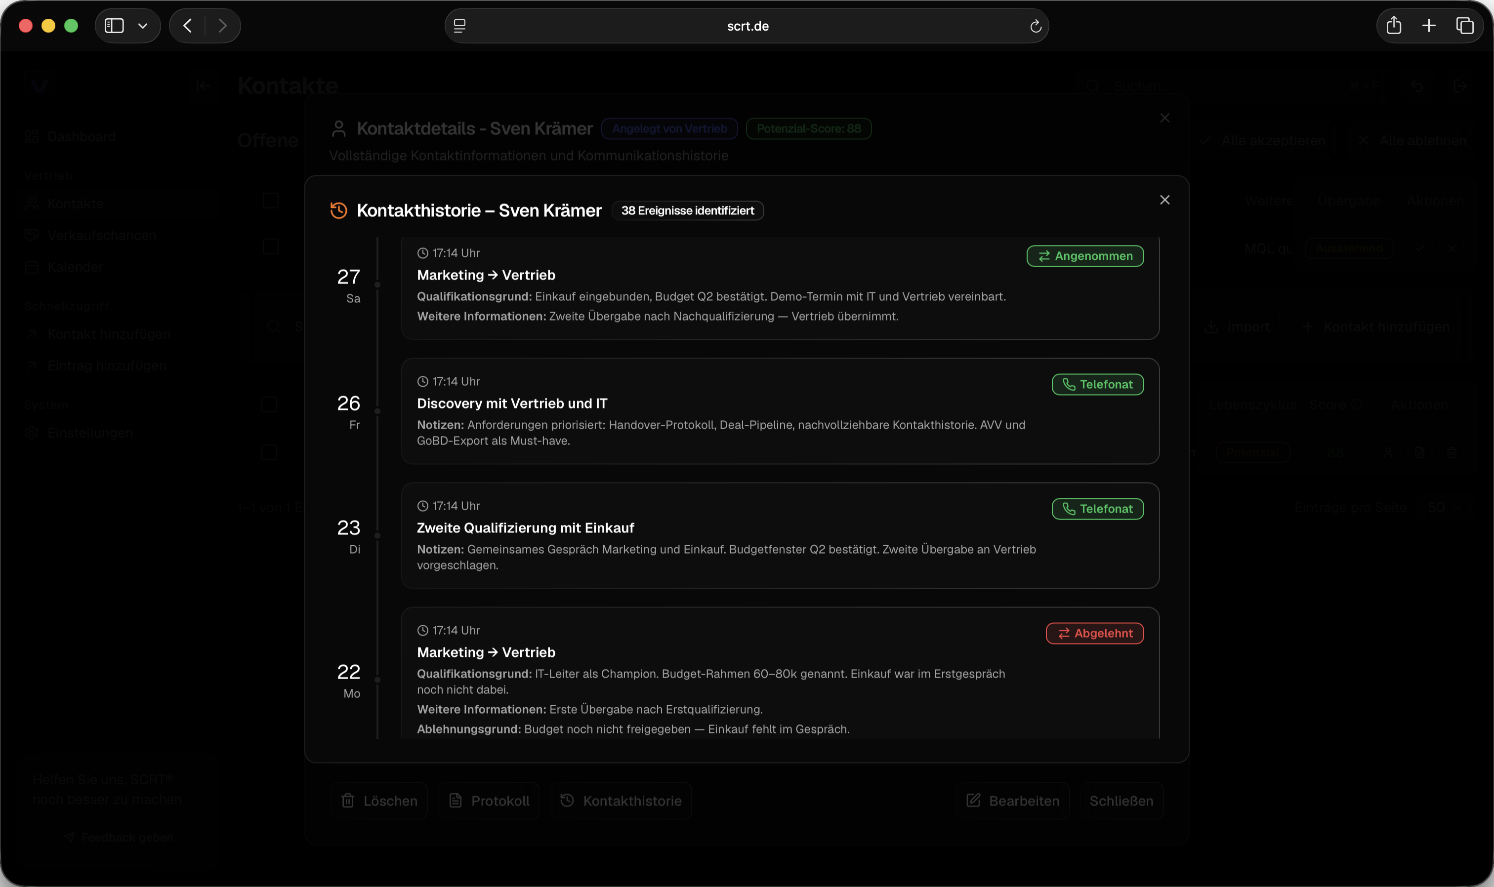The image size is (1494, 887).
Task: Click the logout icon in header
Action: (1459, 86)
